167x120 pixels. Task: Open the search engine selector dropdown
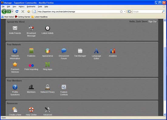click(x=130, y=12)
